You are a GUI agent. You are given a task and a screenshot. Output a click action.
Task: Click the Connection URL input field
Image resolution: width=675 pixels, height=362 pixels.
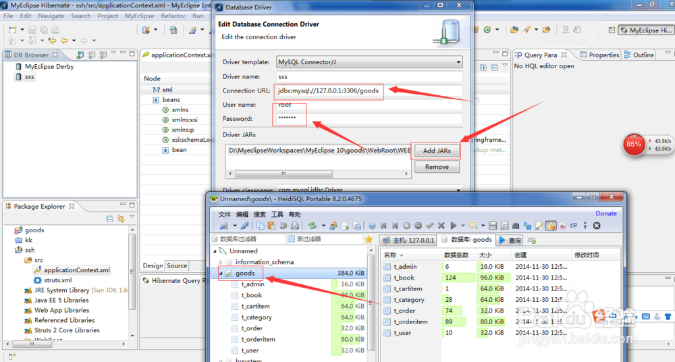click(x=369, y=90)
